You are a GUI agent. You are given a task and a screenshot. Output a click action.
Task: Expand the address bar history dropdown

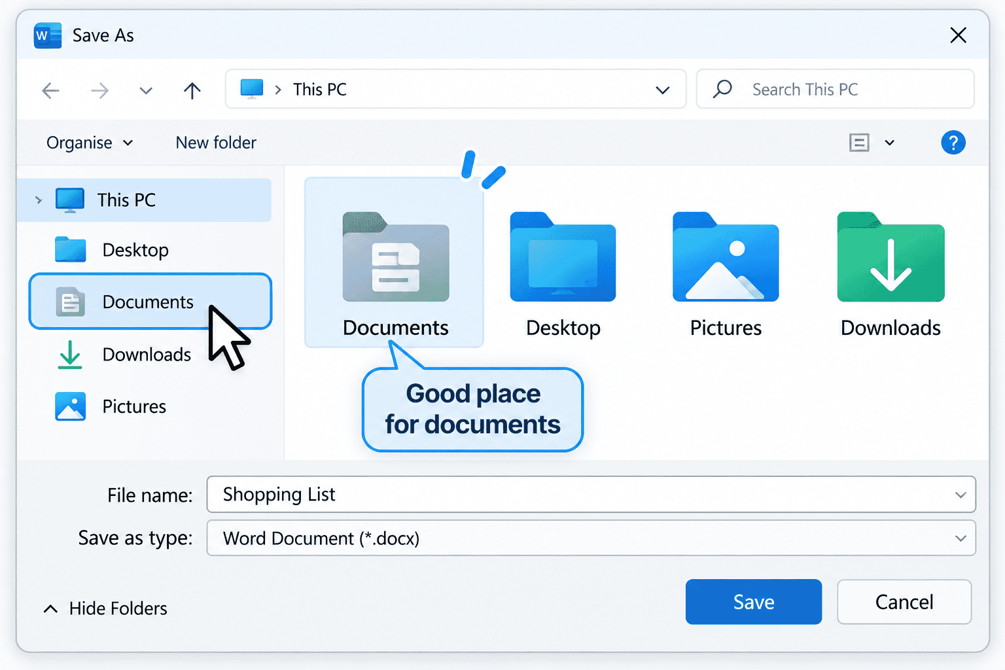[x=663, y=90]
